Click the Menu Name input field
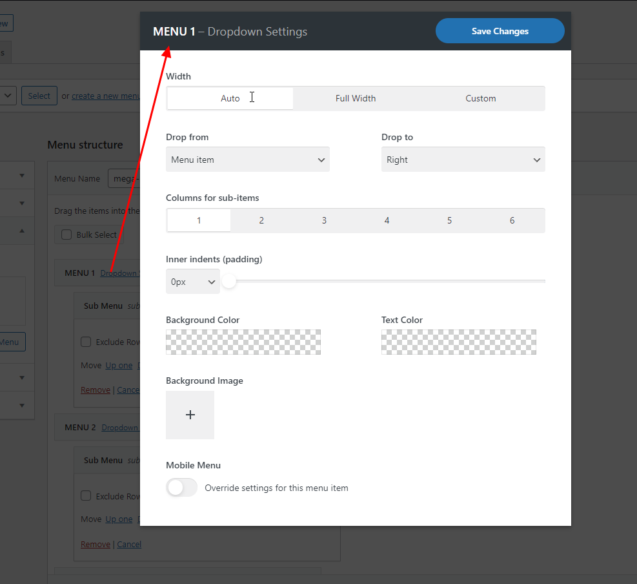 click(x=124, y=178)
